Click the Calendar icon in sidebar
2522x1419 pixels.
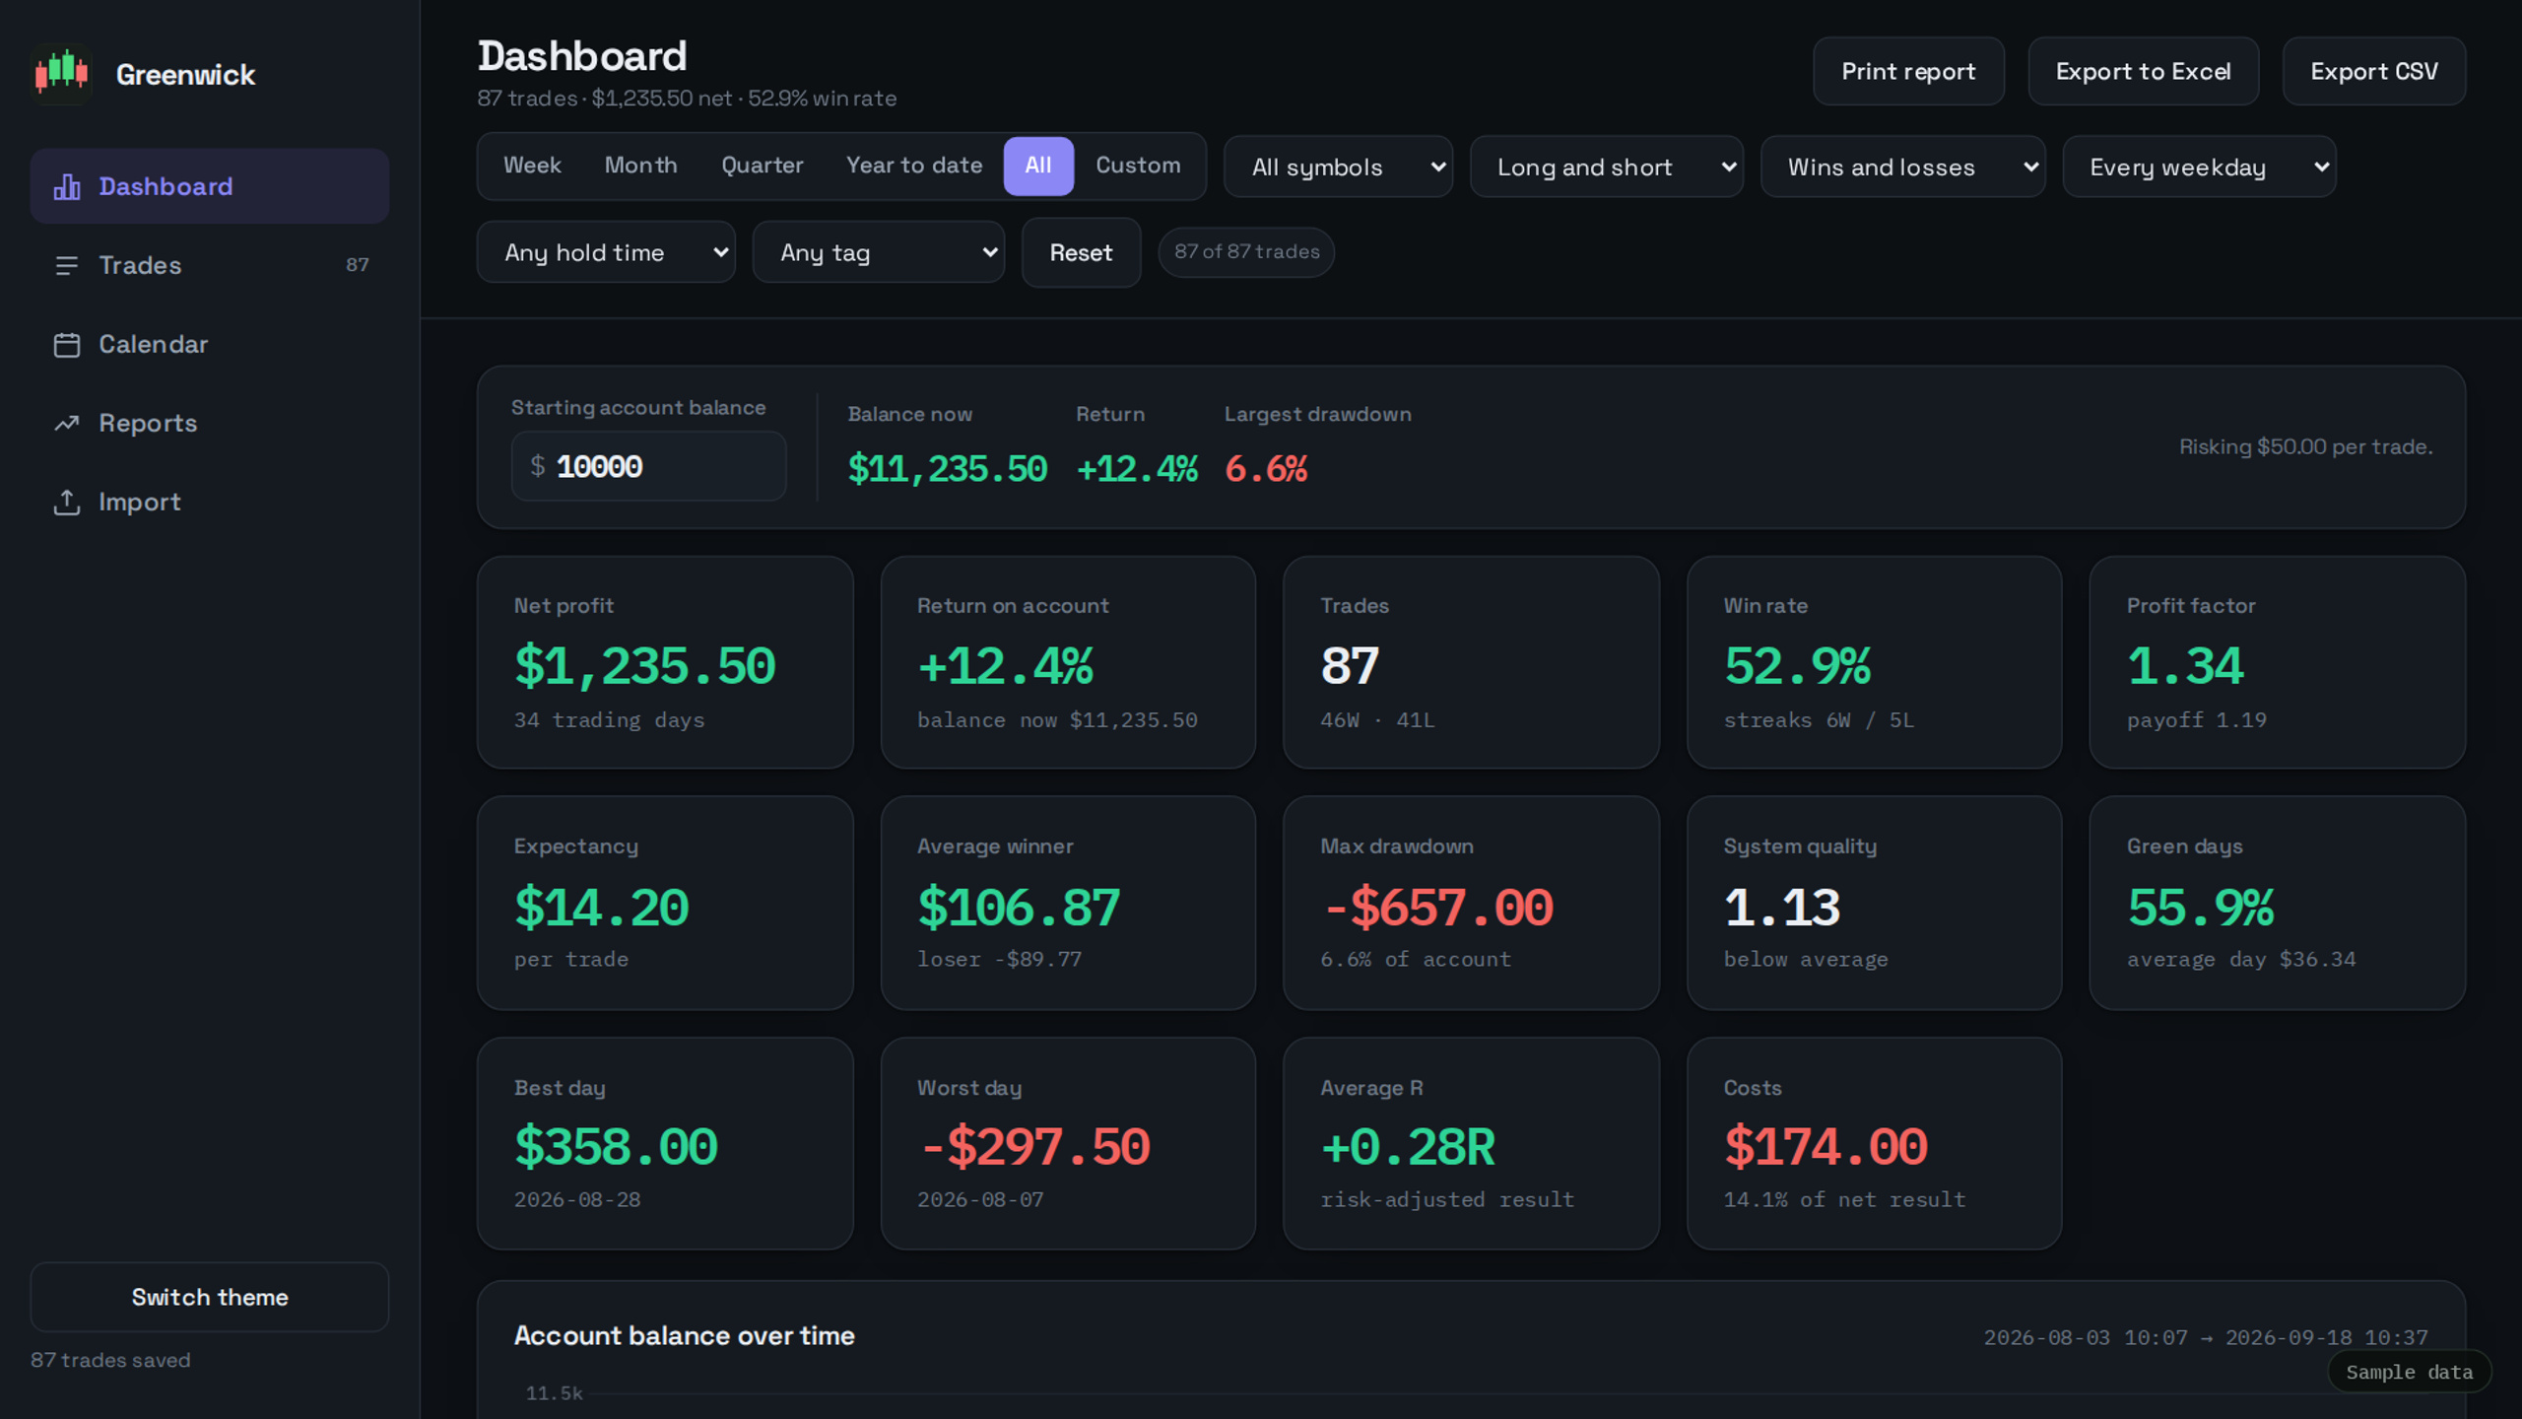[67, 344]
